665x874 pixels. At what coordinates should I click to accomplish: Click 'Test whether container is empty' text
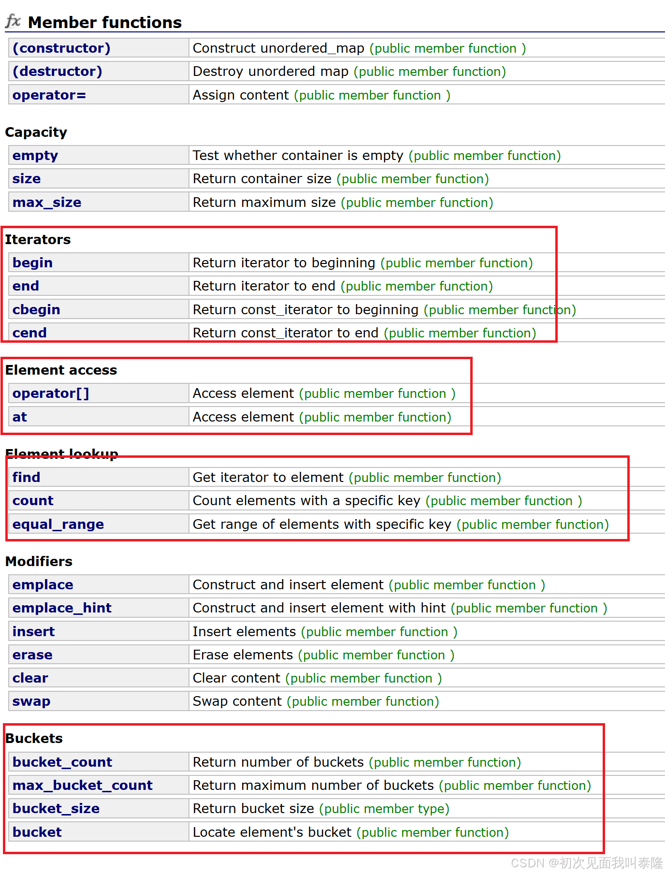298,156
